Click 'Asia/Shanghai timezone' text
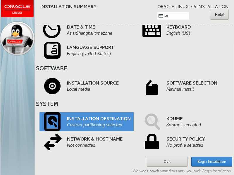This screenshot has width=234, height=175. (90, 33)
